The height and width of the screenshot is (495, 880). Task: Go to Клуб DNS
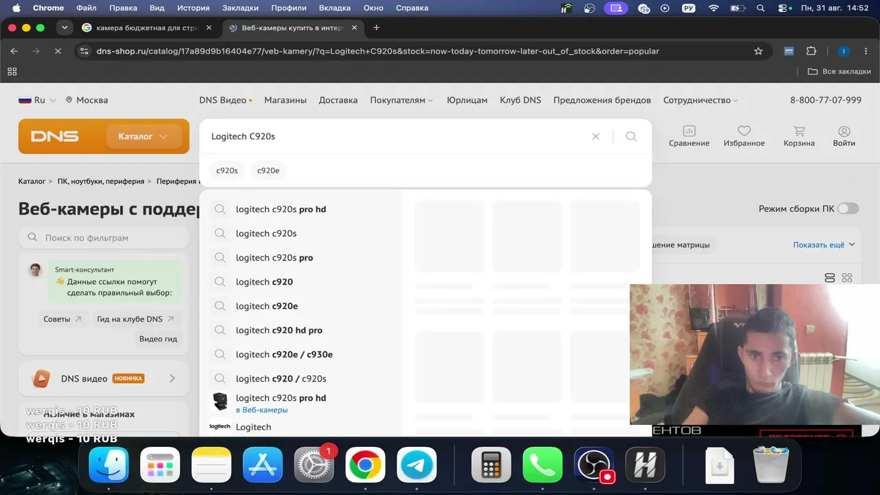click(x=520, y=100)
